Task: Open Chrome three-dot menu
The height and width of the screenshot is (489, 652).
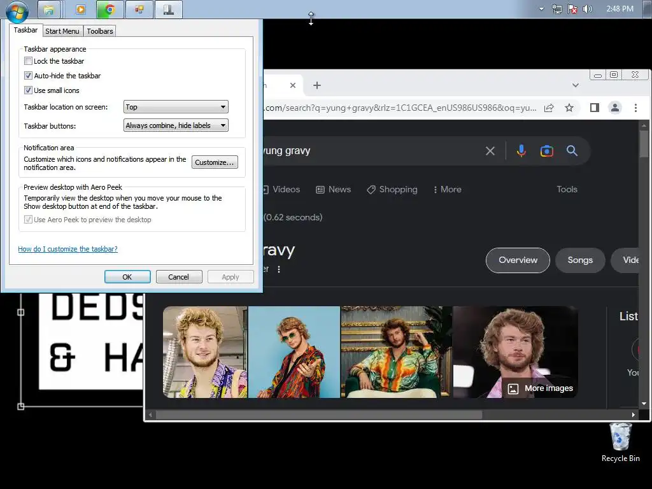Action: coord(635,108)
